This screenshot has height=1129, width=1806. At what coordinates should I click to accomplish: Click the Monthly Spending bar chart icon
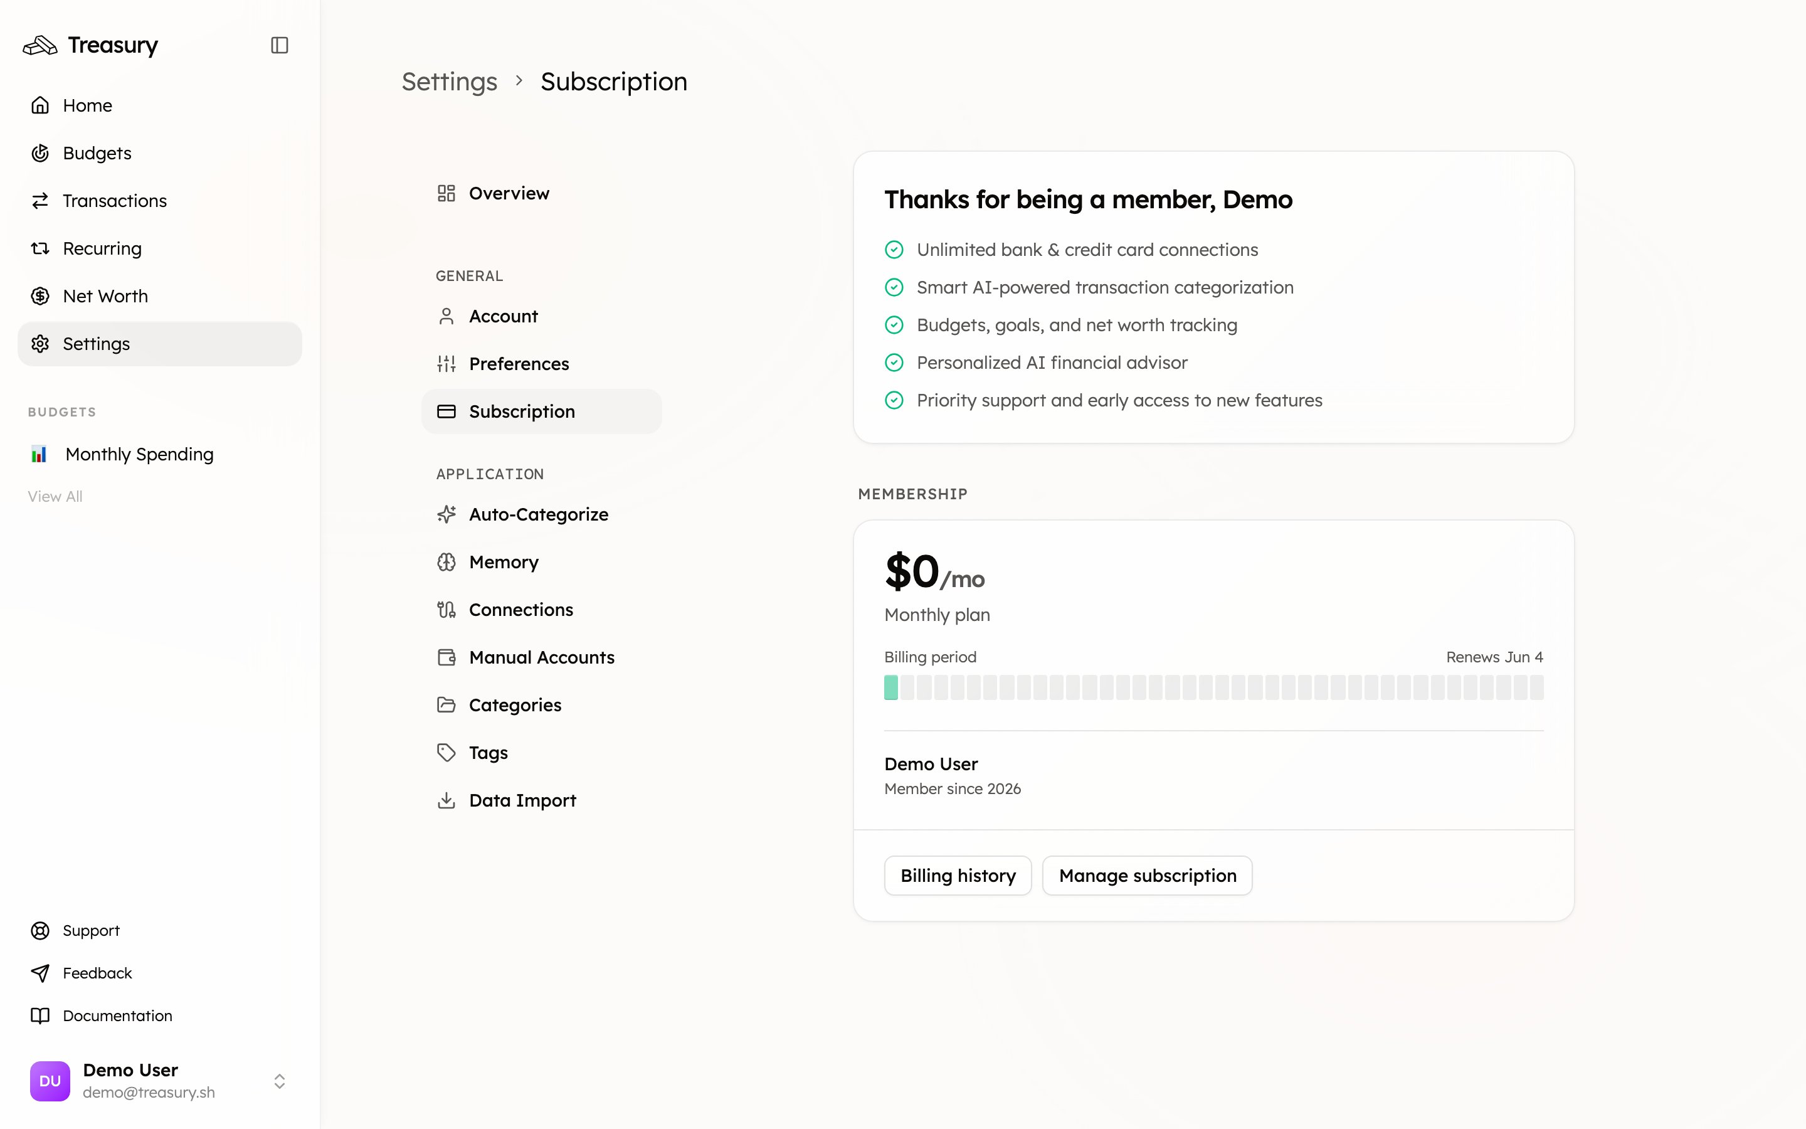pyautogui.click(x=39, y=454)
